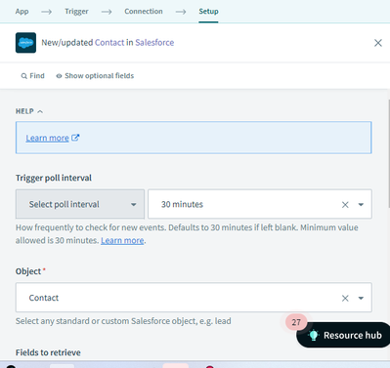Screen dimensions: 390x368
Task: Switch to the Connection step
Action: [144, 12]
